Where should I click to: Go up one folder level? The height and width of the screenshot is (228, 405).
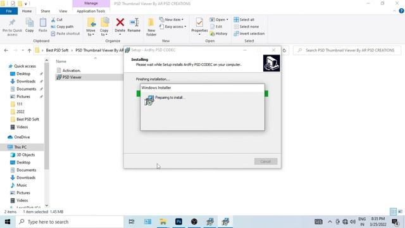pyautogui.click(x=30, y=51)
